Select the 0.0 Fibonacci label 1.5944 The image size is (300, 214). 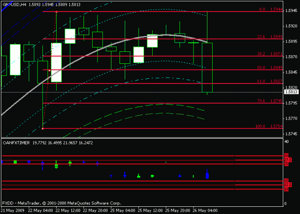click(271, 9)
